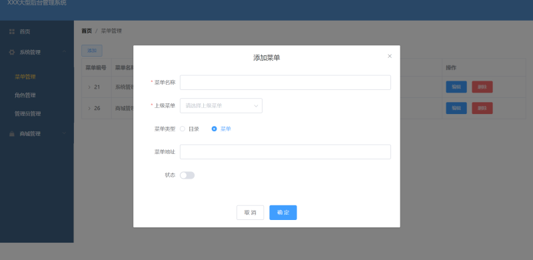This screenshot has width=533, height=260.
Task: Focus the 菜单地址 input field
Action: pyautogui.click(x=285, y=152)
